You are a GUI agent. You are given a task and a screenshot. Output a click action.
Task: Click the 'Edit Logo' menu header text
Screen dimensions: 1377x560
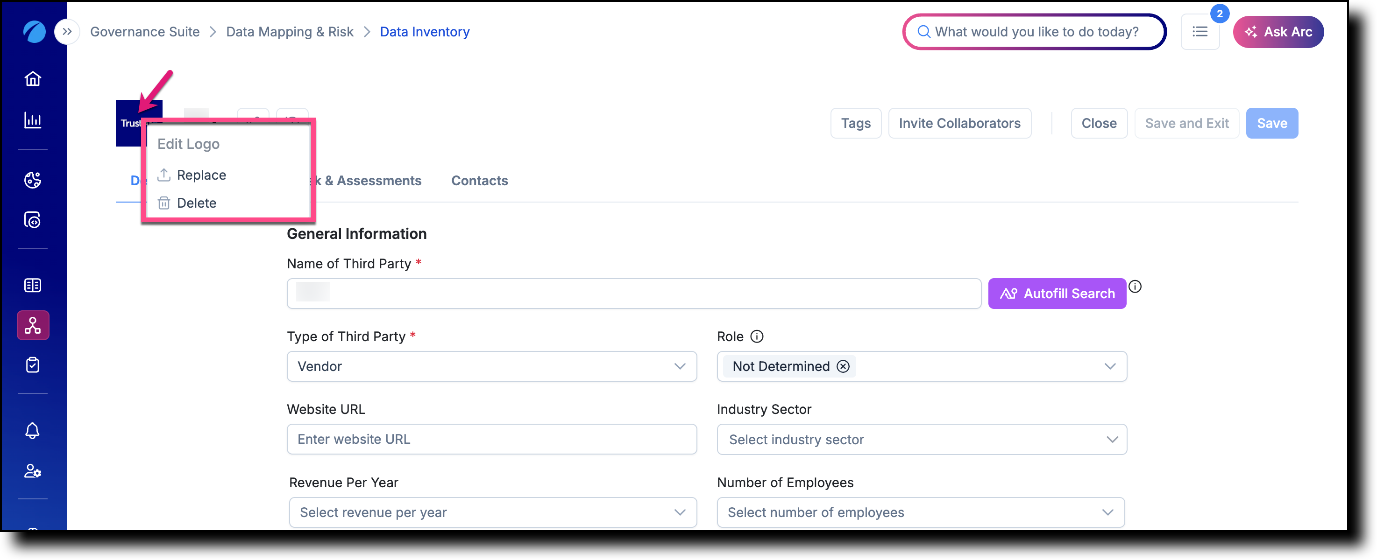click(188, 144)
